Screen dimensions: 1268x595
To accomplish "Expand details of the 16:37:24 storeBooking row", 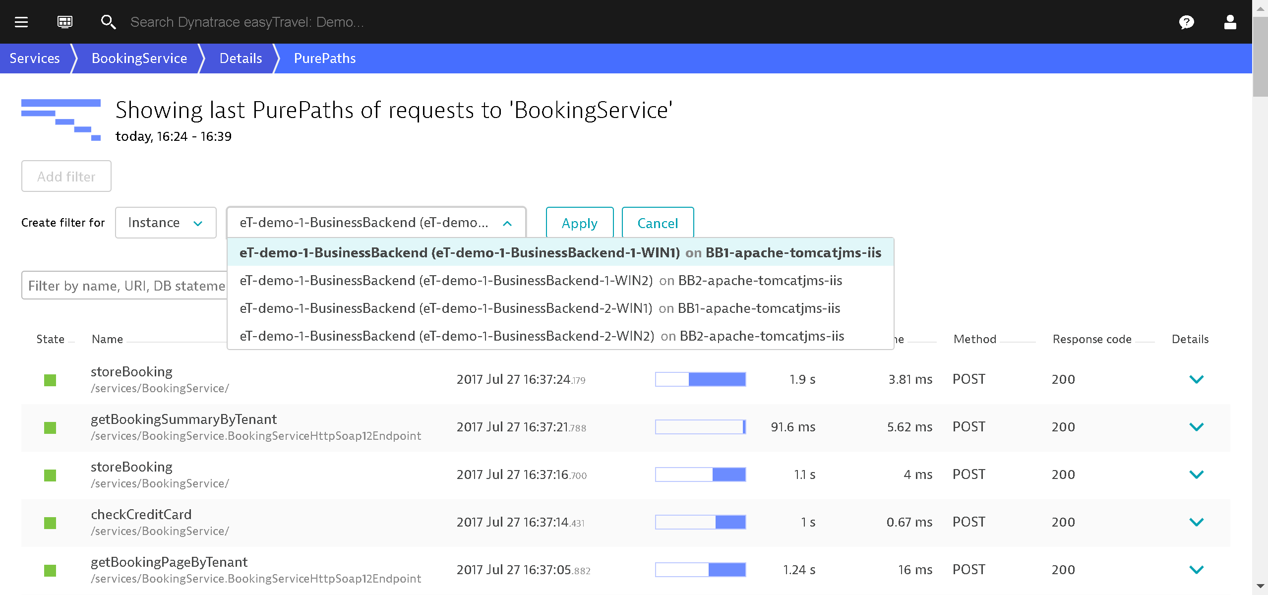I will click(x=1196, y=379).
